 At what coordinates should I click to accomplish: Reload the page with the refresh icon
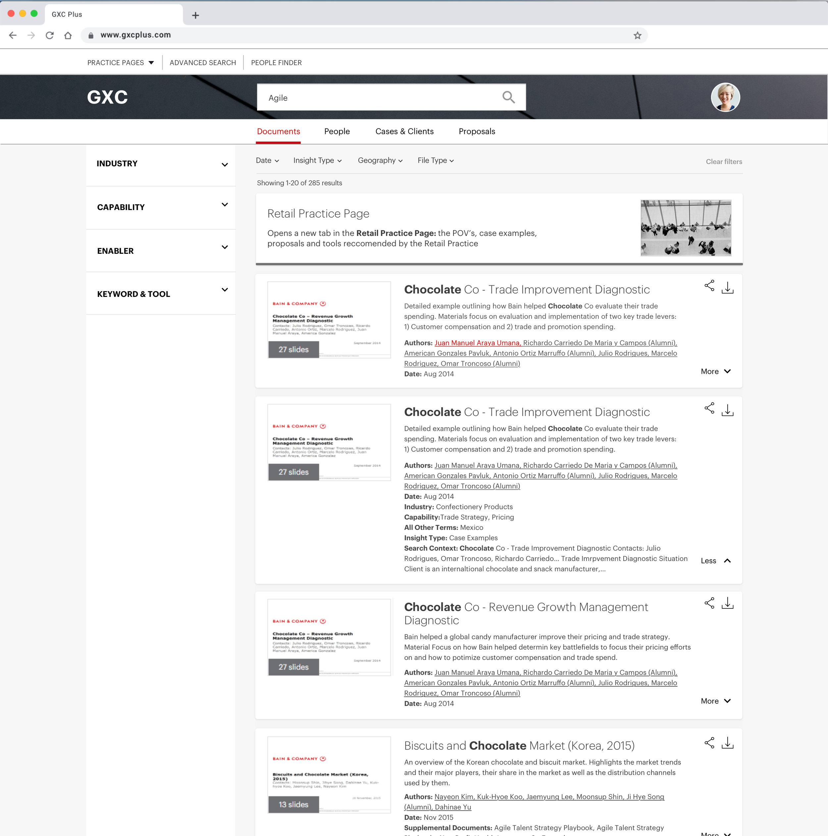(50, 35)
